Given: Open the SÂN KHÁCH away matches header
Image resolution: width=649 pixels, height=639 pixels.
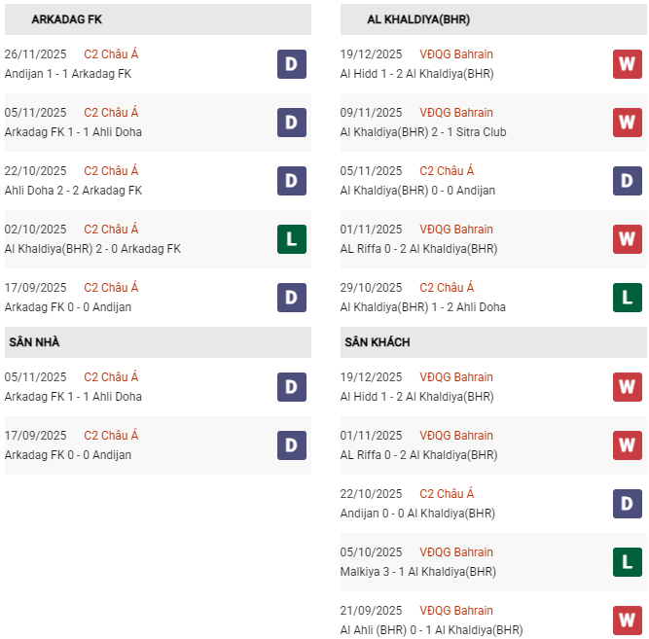Looking at the screenshot, I should click(x=377, y=342).
